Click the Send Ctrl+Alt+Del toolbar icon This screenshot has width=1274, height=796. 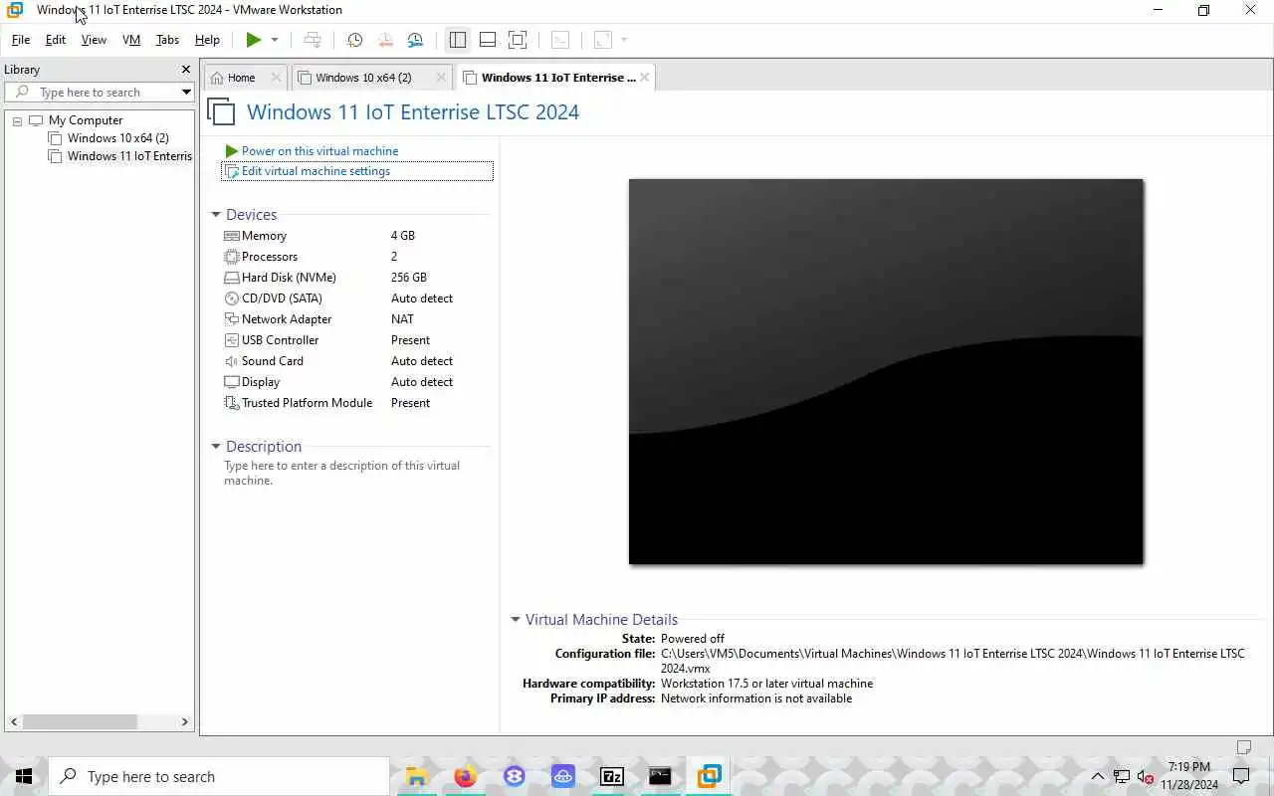point(313,40)
